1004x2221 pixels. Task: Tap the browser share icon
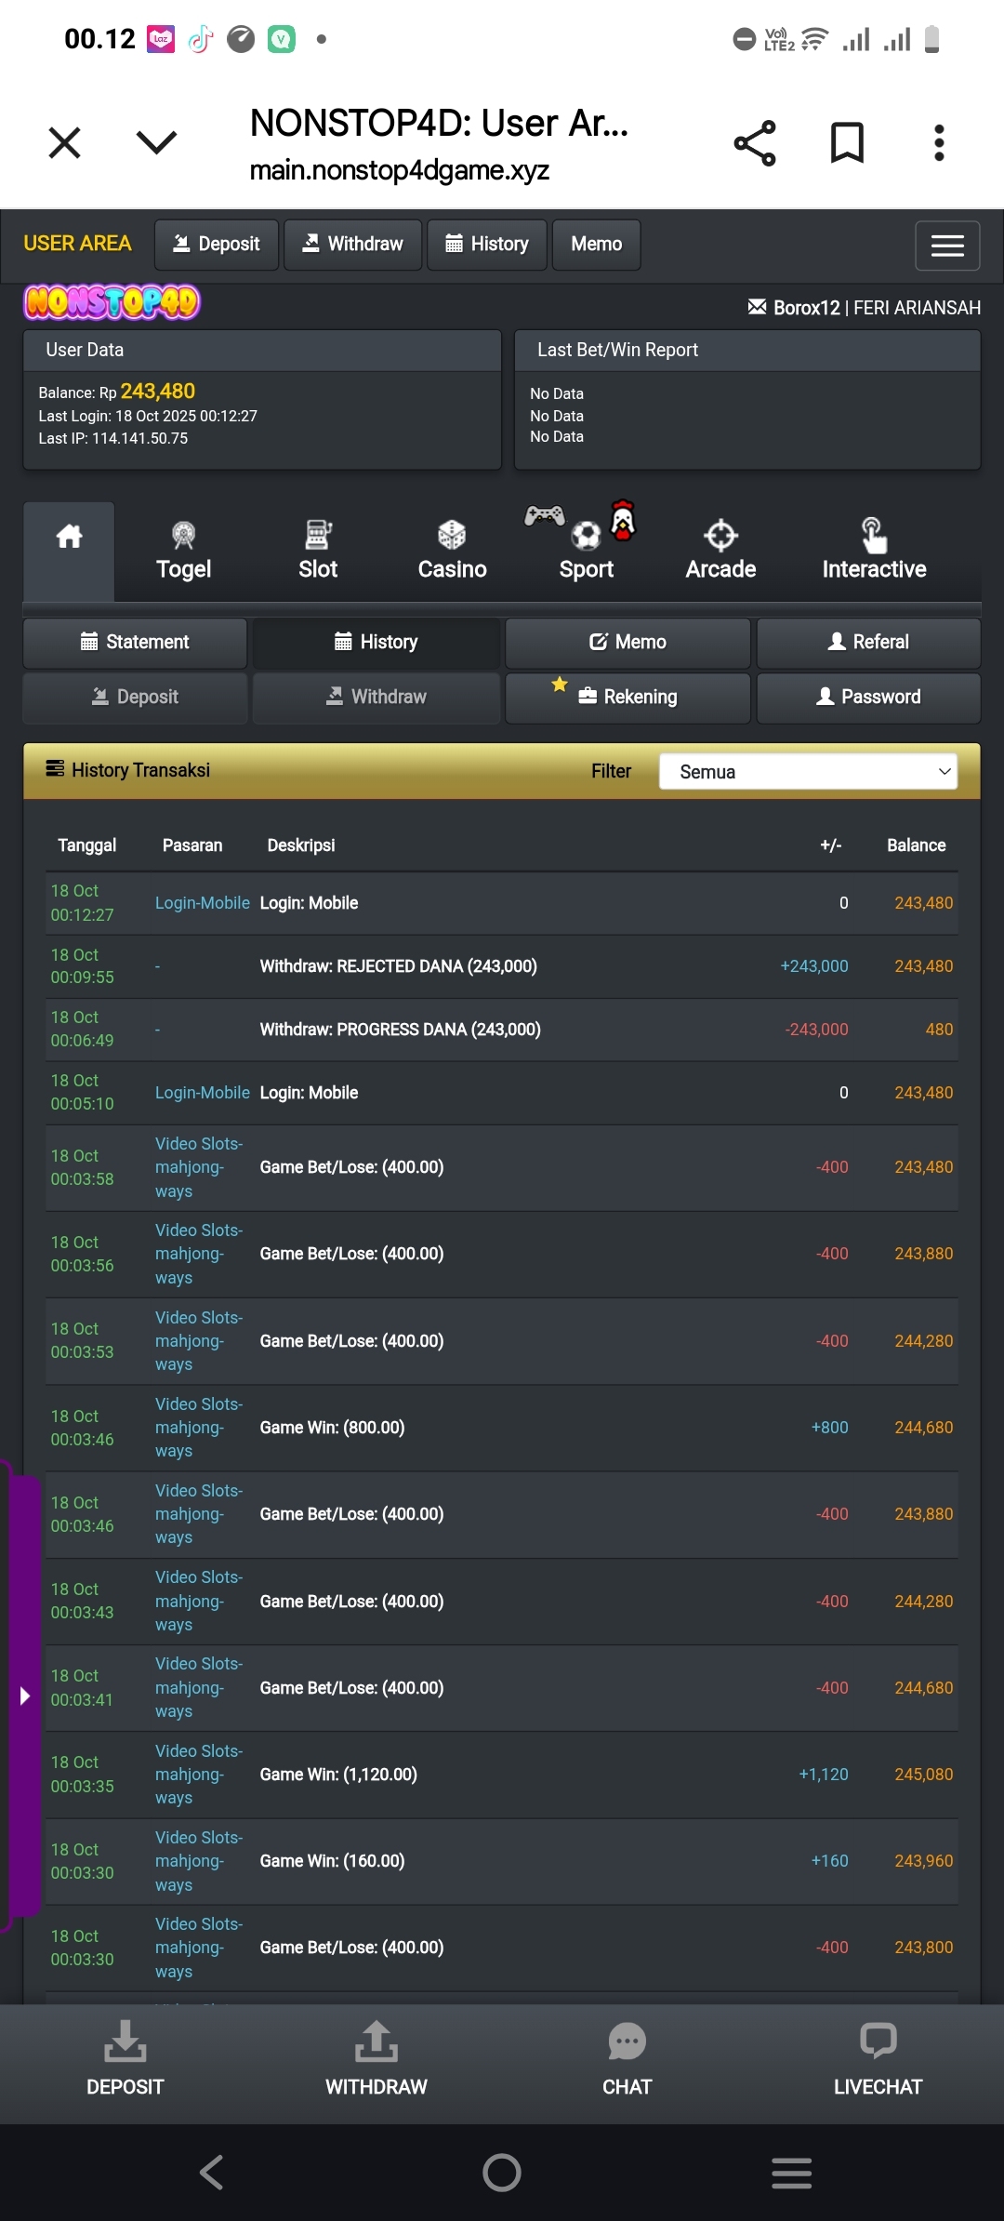[x=754, y=143]
